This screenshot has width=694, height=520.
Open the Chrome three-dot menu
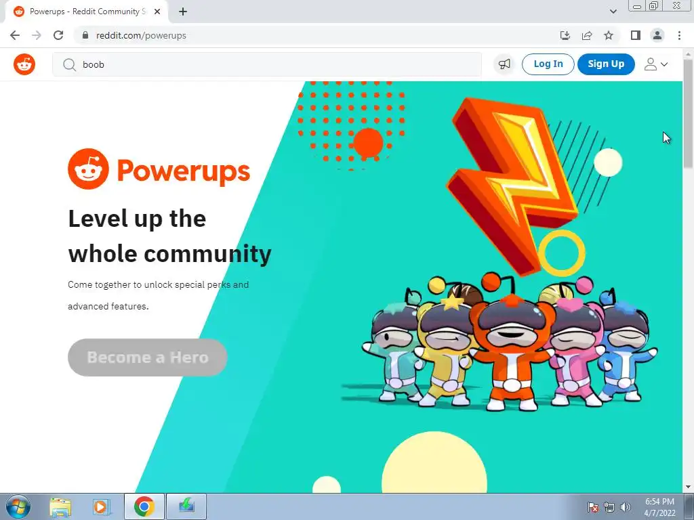click(x=679, y=35)
